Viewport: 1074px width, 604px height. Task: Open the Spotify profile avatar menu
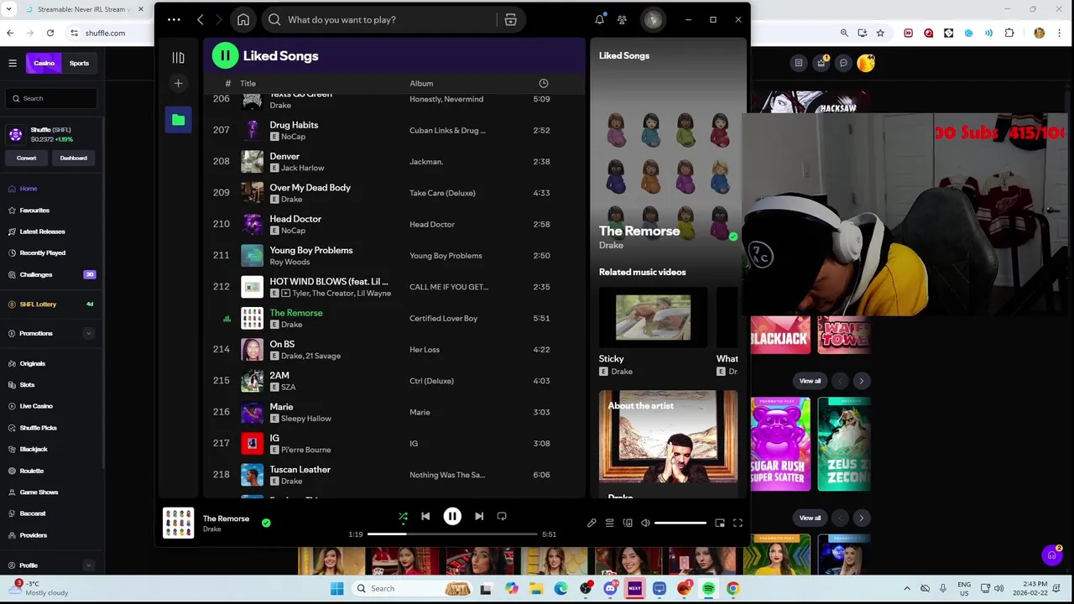click(653, 19)
